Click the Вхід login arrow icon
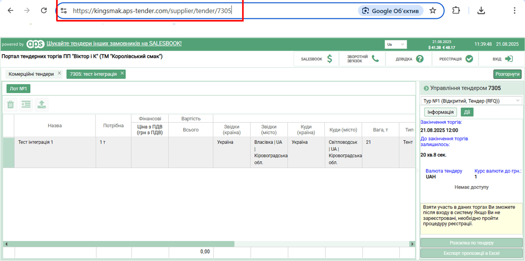Screen dimensions: 525x261 (509, 59)
